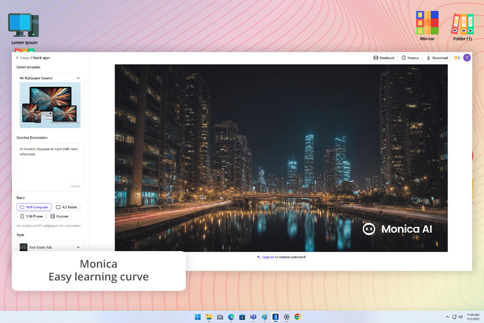484x323 pixels.
Task: Click the sparkle icon beside Upgrade
Action: click(x=259, y=257)
